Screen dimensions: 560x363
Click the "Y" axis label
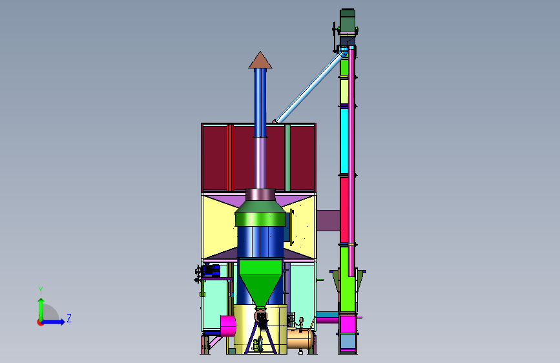[x=41, y=291]
